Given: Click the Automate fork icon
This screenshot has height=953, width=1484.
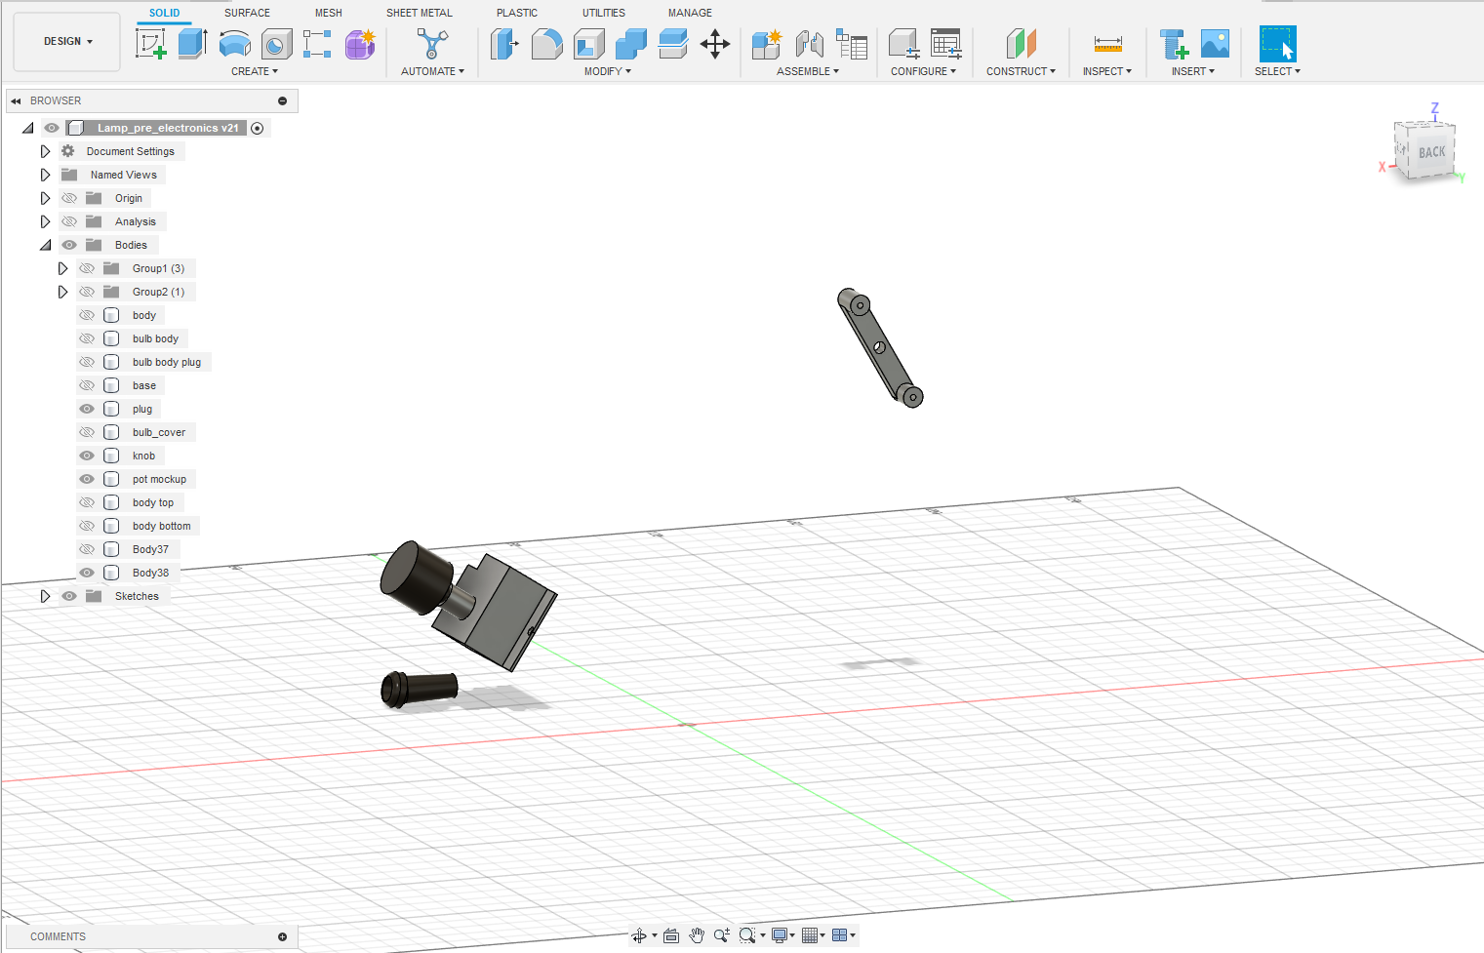Looking at the screenshot, I should (x=432, y=44).
